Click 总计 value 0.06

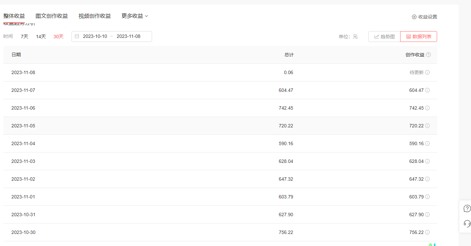(288, 72)
